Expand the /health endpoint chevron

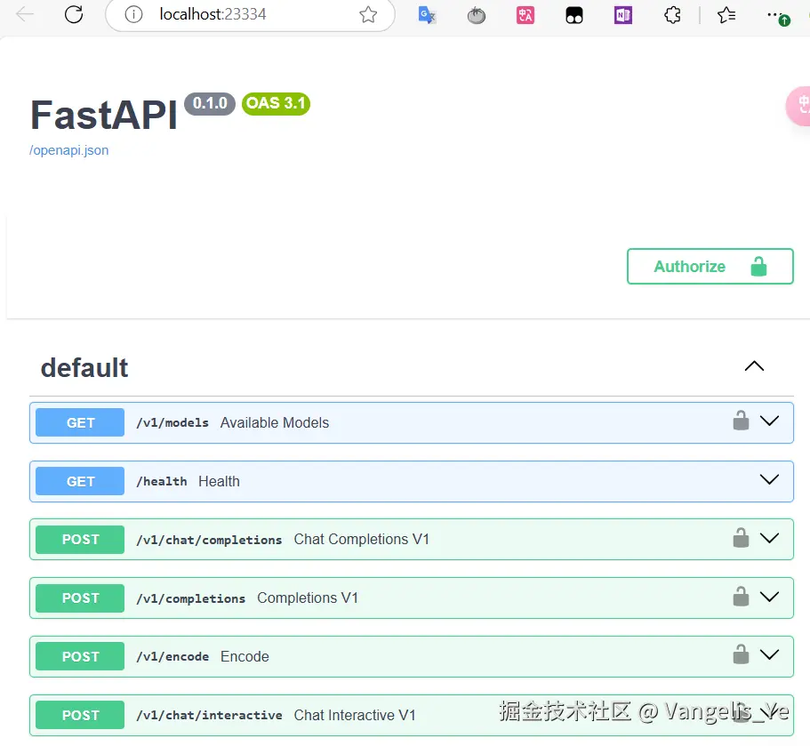click(x=769, y=479)
